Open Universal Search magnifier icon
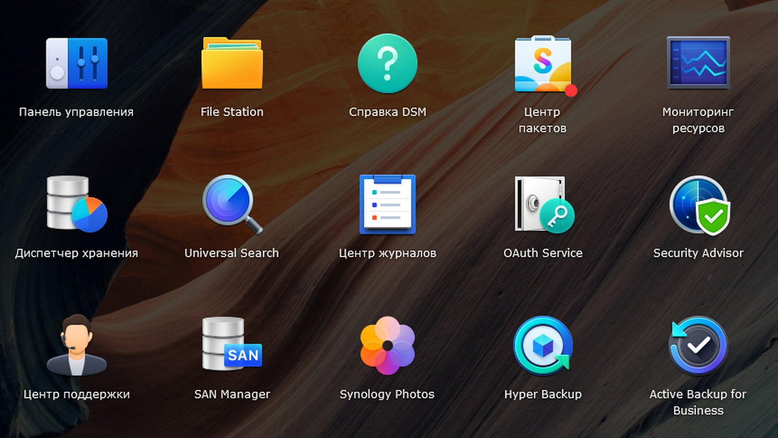778x438 pixels. [x=232, y=204]
